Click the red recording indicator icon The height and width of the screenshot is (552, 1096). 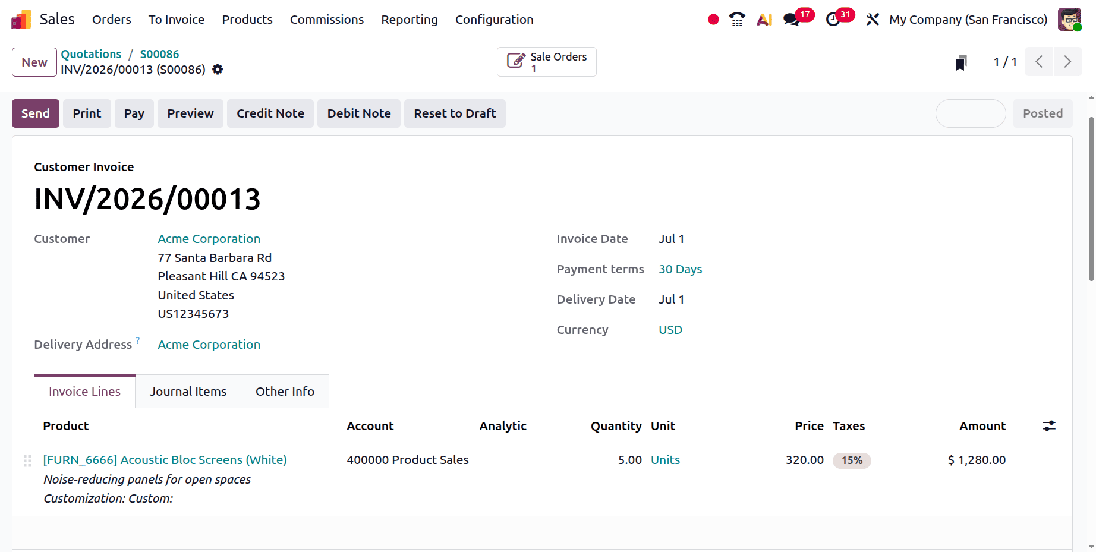pyautogui.click(x=713, y=20)
